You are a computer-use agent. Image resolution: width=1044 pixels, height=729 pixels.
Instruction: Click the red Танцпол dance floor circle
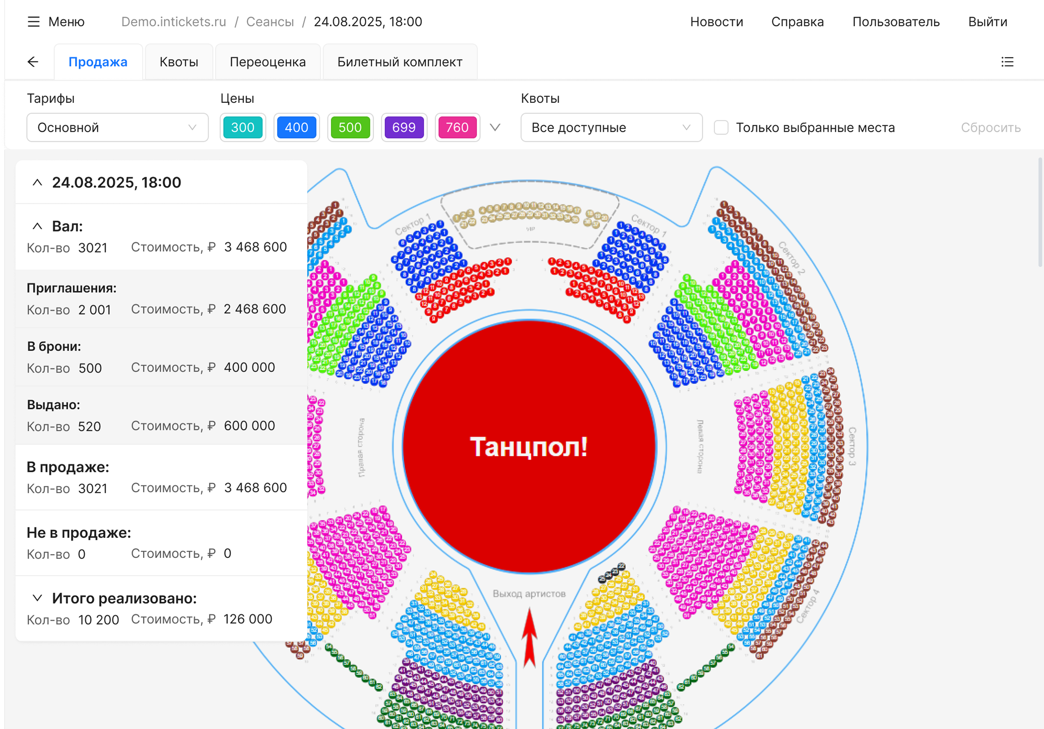click(528, 446)
